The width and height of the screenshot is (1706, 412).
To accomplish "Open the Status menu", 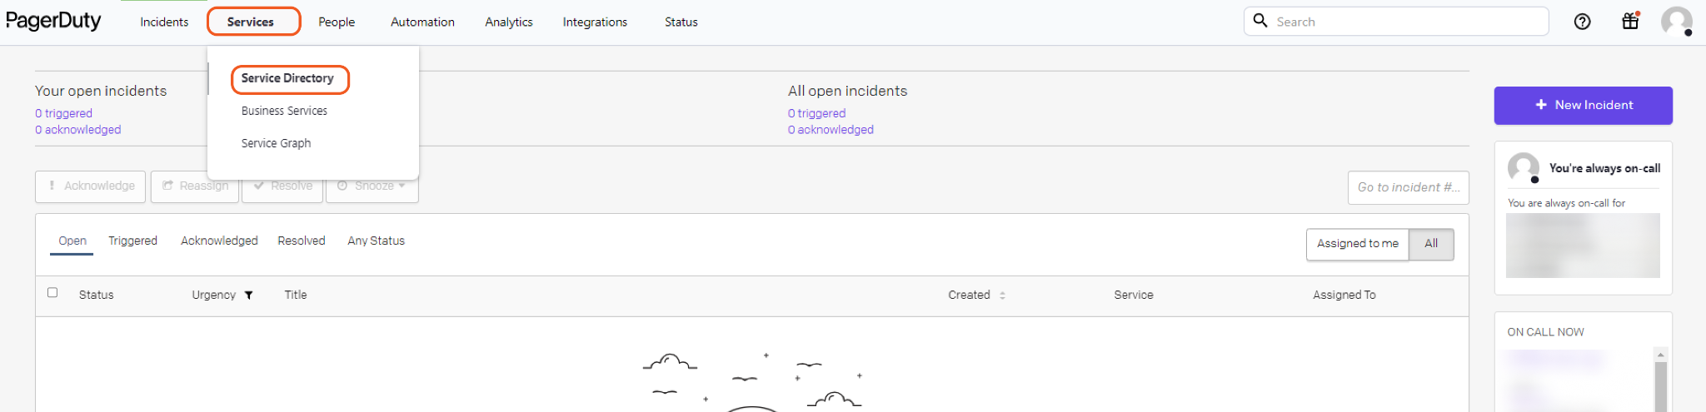I will [x=681, y=22].
